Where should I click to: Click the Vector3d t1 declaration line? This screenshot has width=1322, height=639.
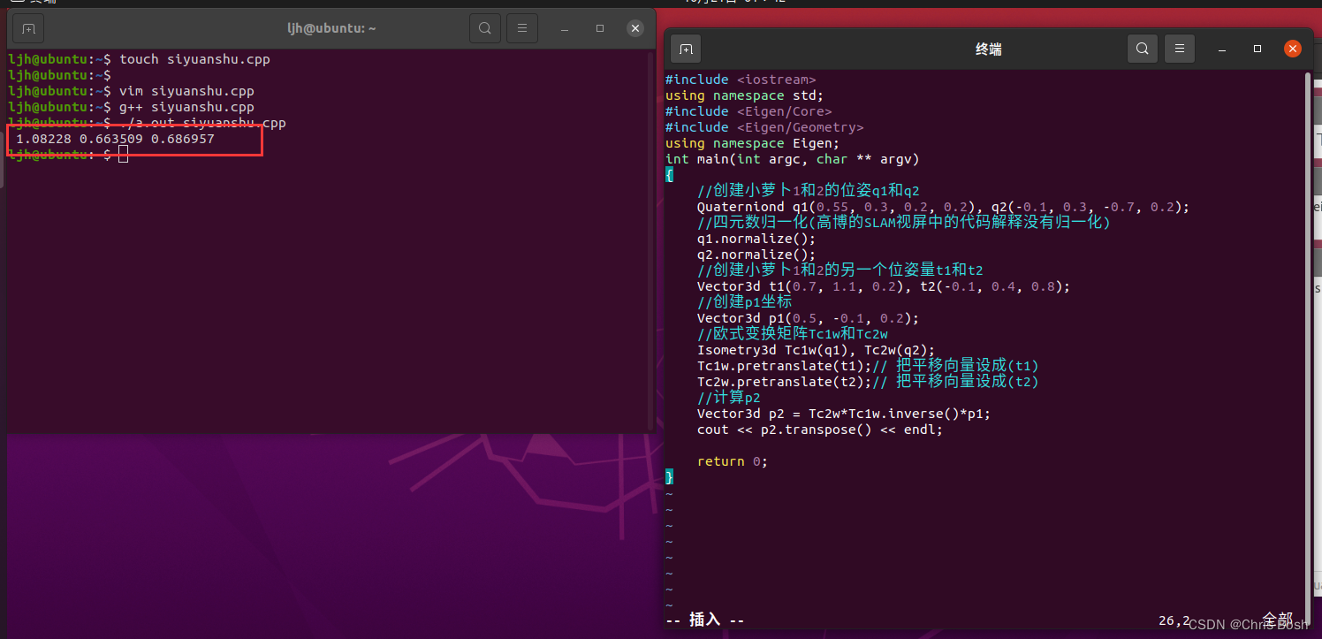[884, 286]
